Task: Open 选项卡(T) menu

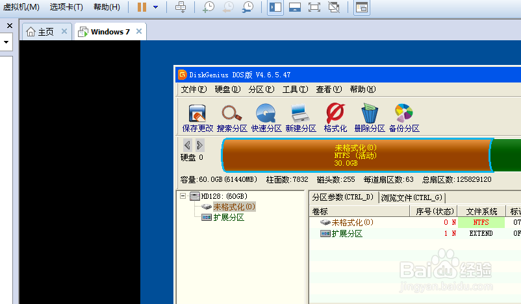Action: [x=66, y=7]
